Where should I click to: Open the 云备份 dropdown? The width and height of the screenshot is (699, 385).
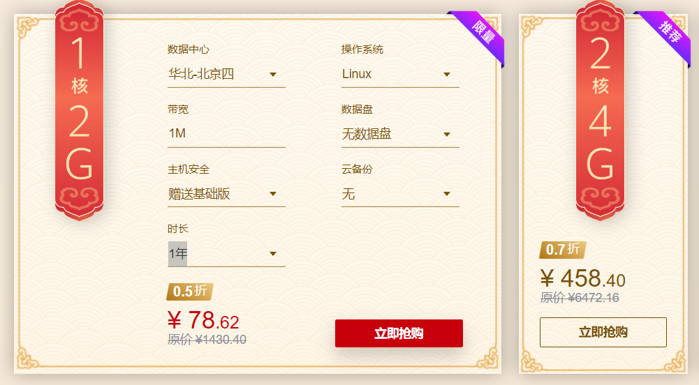[399, 194]
